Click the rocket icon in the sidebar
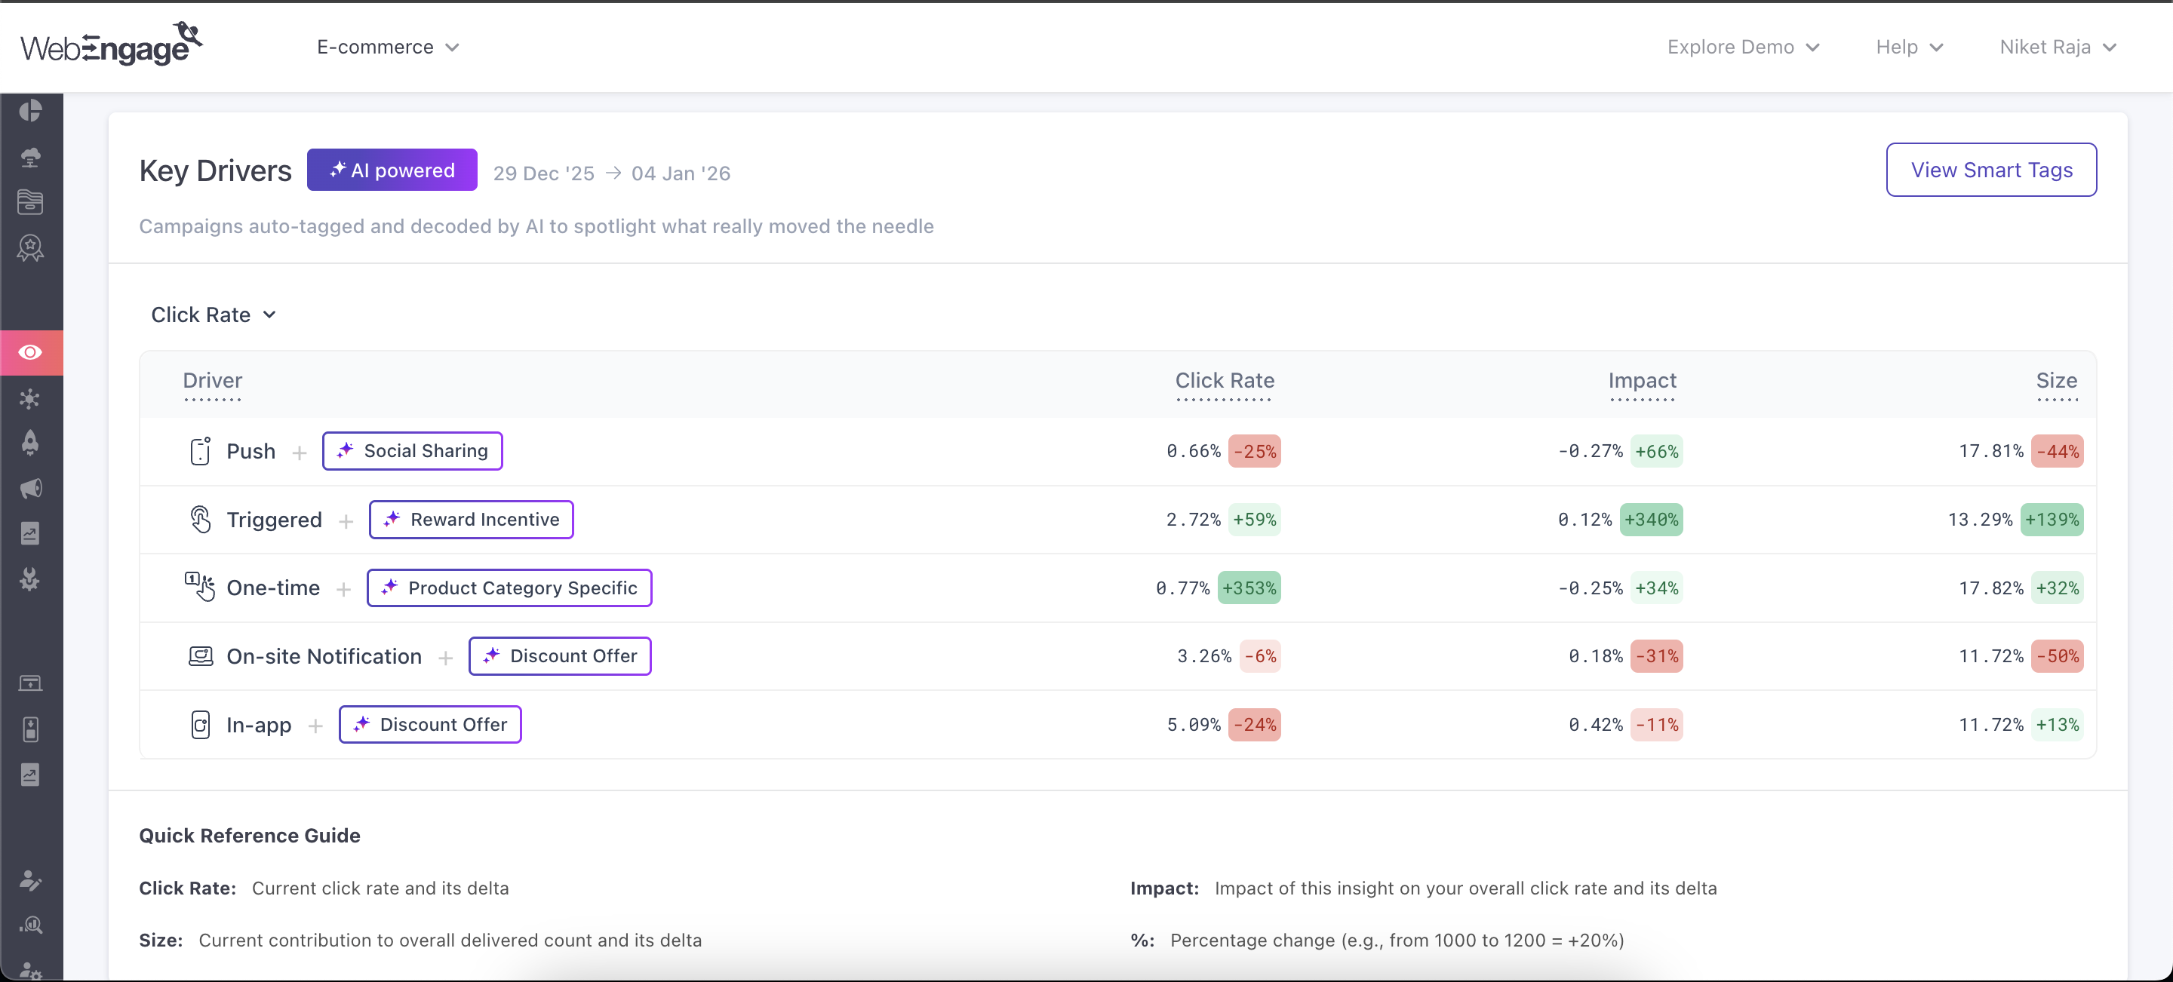This screenshot has height=982, width=2173. [30, 443]
